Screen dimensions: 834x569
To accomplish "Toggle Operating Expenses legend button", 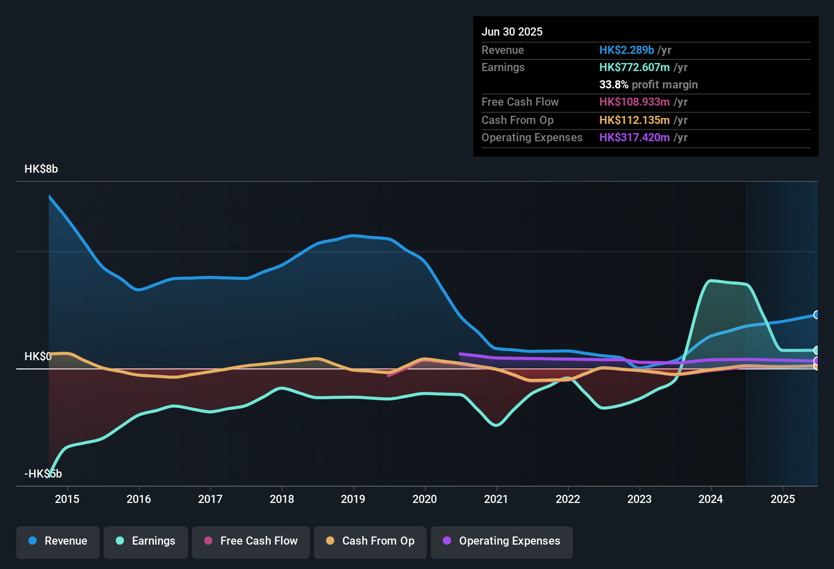I will click(502, 541).
